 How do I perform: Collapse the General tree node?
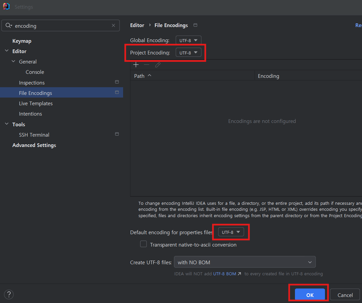13,61
